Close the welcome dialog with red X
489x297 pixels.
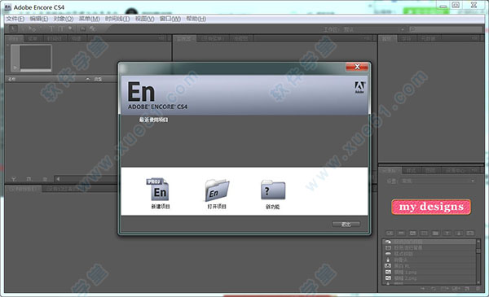coord(357,66)
